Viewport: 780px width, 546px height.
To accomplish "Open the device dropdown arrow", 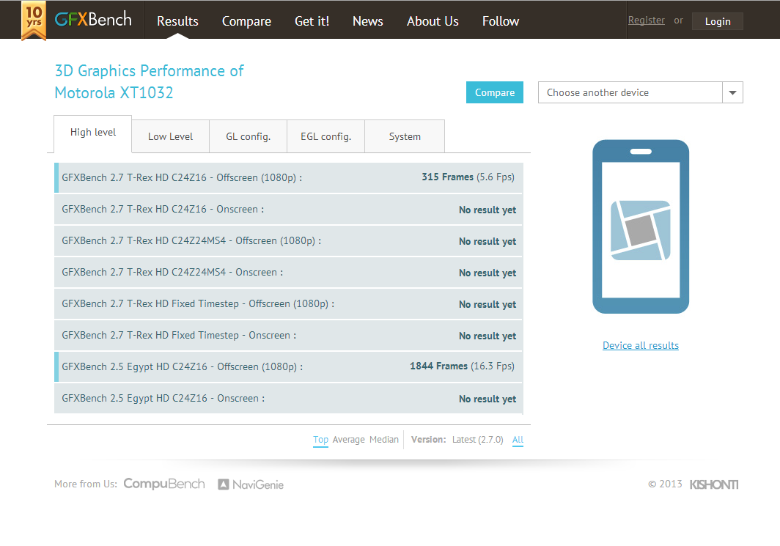I will click(x=732, y=92).
